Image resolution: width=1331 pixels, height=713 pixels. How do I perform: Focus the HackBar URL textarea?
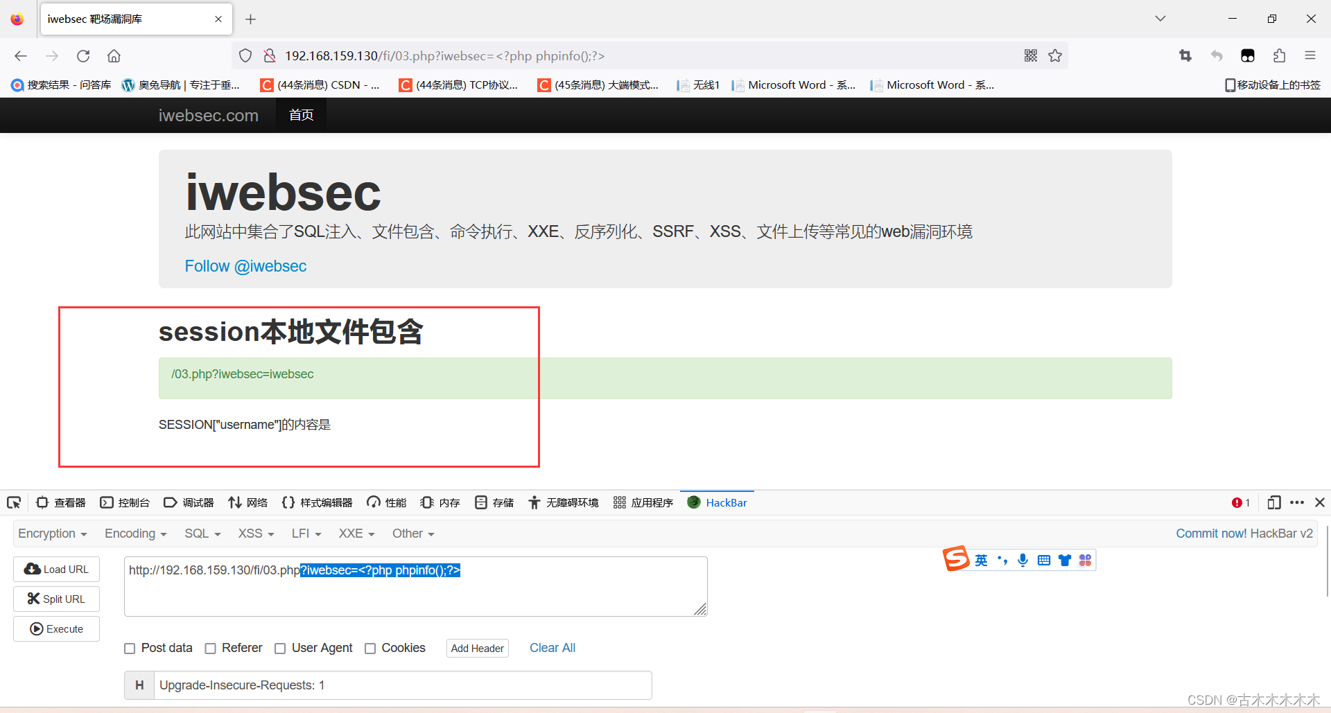(415, 586)
